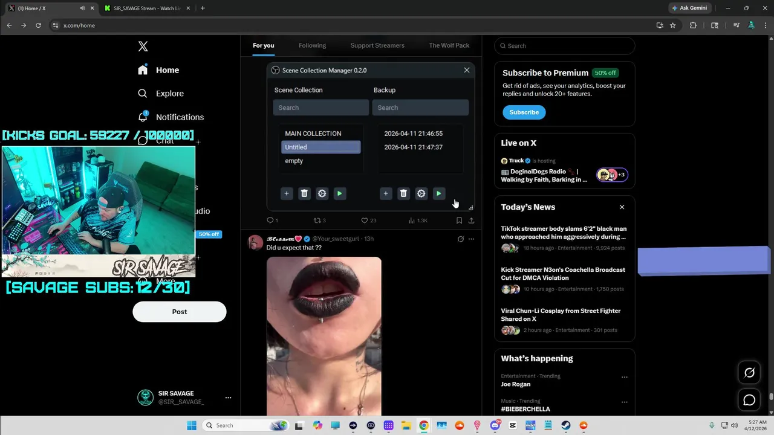Open scene collection settings gear
This screenshot has width=774, height=435.
click(322, 193)
